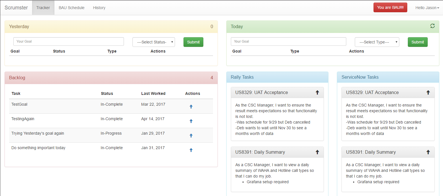Promote "Trying Yesterday's goal again" with its arrow
The height and width of the screenshot is (196, 443).
(x=191, y=135)
